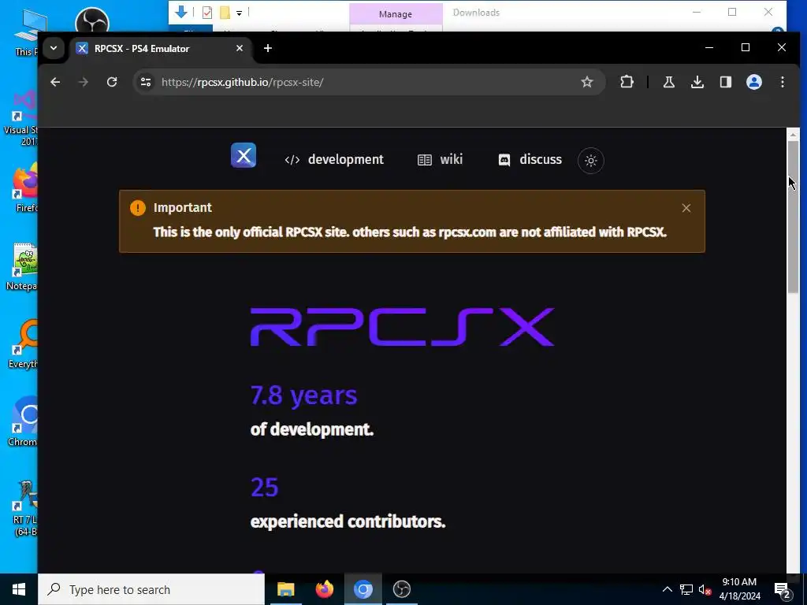Bookmark this page with the star icon
This screenshot has width=807, height=605.
(x=586, y=82)
